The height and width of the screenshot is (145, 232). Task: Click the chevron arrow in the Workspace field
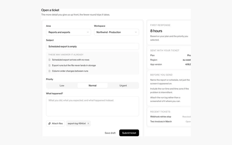pyautogui.click(x=136, y=32)
